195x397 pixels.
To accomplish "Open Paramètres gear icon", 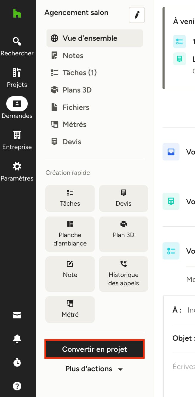I will pos(17,166).
